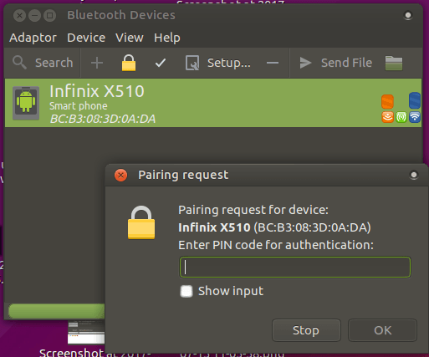Maximize the Bluetooth Devices window
This screenshot has width=429, height=357.
pos(49,15)
